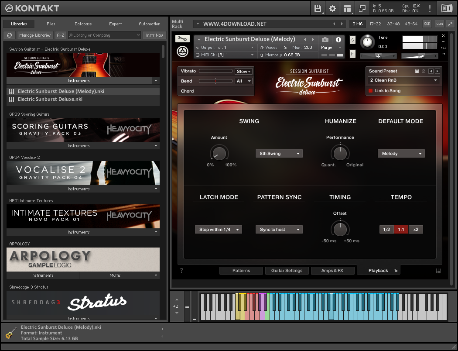Click Manage Libraries button
This screenshot has height=351, width=458.
pyautogui.click(x=35, y=35)
